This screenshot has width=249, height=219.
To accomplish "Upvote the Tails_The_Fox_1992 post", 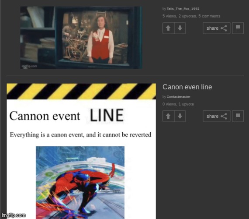I will (x=168, y=28).
